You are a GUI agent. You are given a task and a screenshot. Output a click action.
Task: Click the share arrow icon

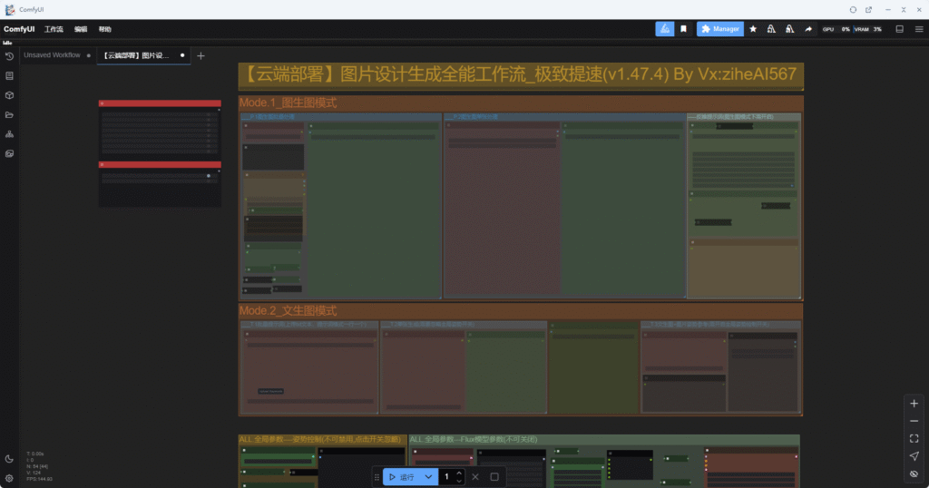coord(808,29)
